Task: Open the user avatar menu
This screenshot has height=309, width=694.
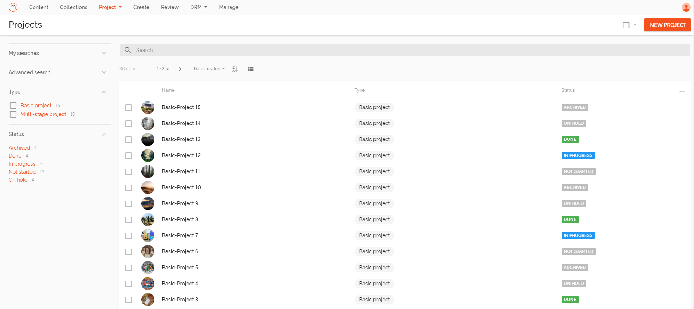Action: point(686,7)
